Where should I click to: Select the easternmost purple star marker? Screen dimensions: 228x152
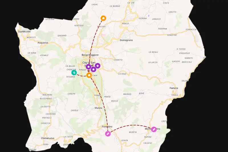click(98, 66)
